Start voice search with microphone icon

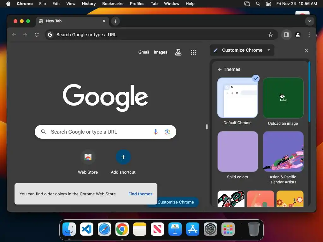(x=156, y=132)
